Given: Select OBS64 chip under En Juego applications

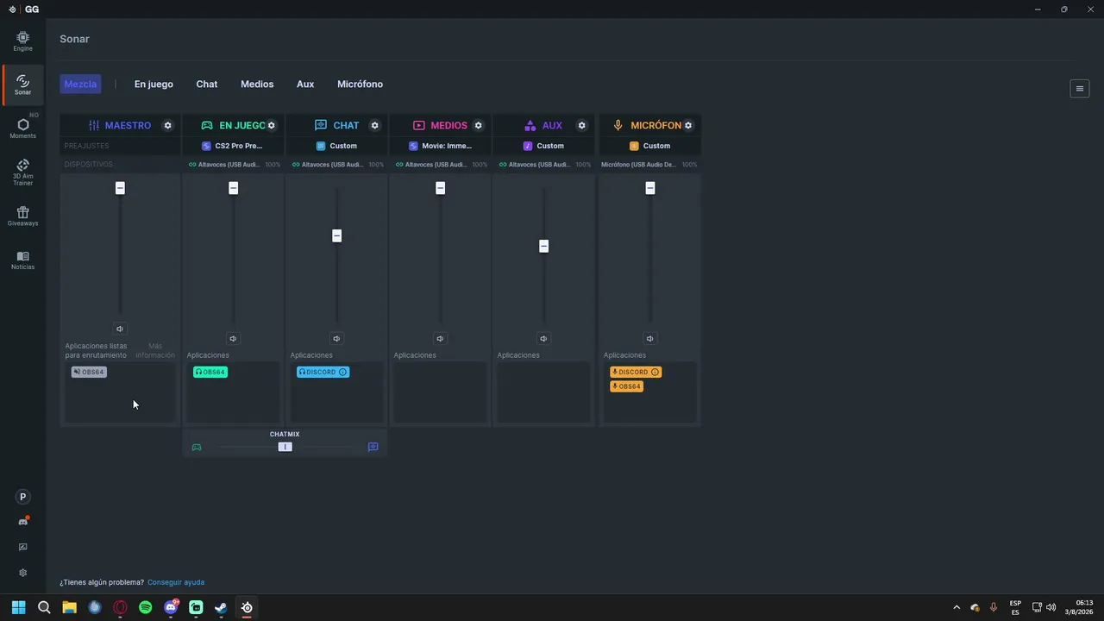Looking at the screenshot, I should click(x=210, y=372).
